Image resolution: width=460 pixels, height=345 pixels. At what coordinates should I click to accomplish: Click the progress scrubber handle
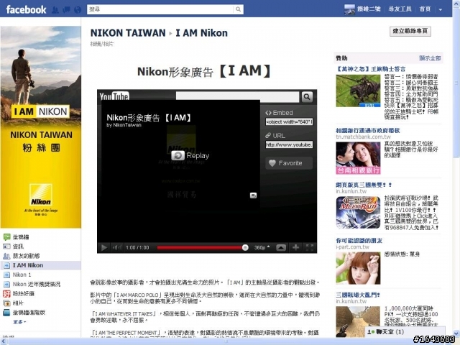(x=245, y=248)
